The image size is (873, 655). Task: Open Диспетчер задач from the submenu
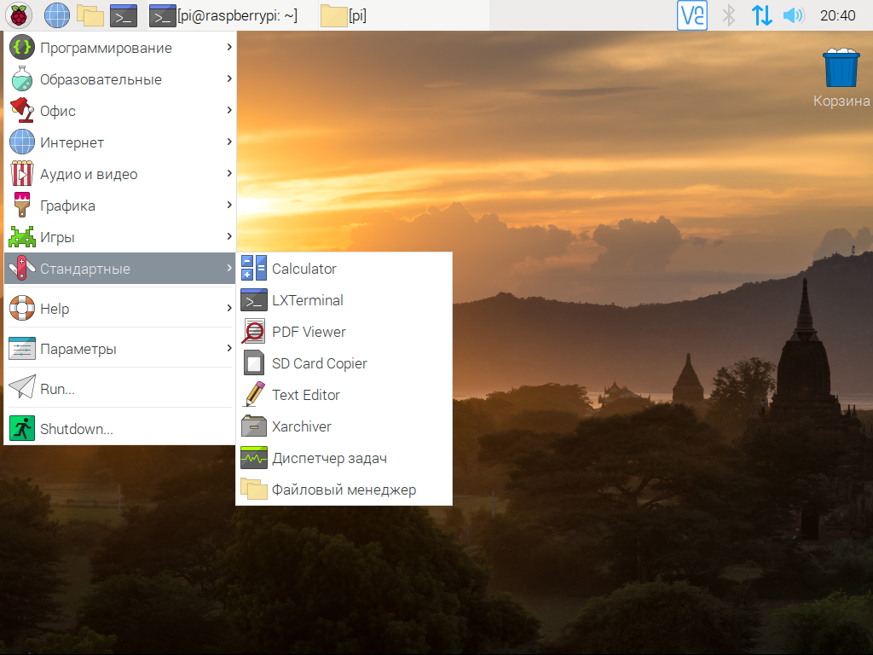point(344,458)
